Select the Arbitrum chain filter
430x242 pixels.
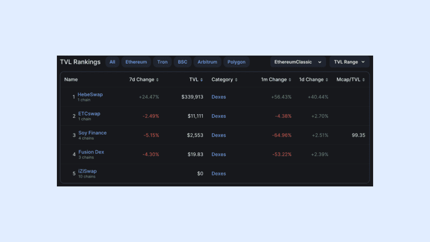(x=207, y=62)
